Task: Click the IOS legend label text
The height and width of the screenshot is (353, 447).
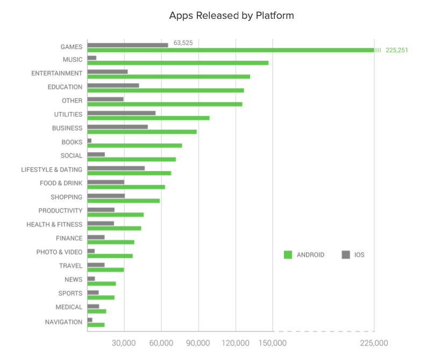Action: click(x=359, y=255)
